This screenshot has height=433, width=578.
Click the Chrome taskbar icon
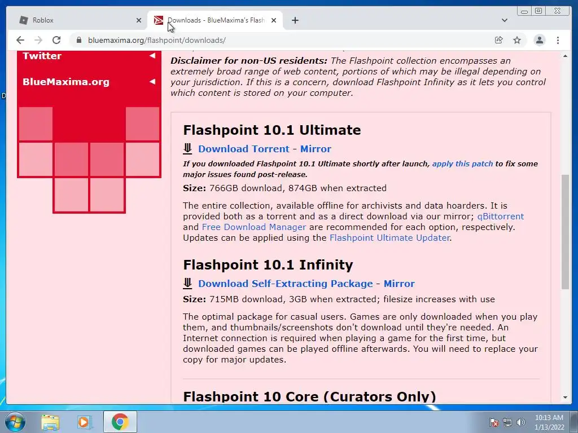(x=120, y=422)
